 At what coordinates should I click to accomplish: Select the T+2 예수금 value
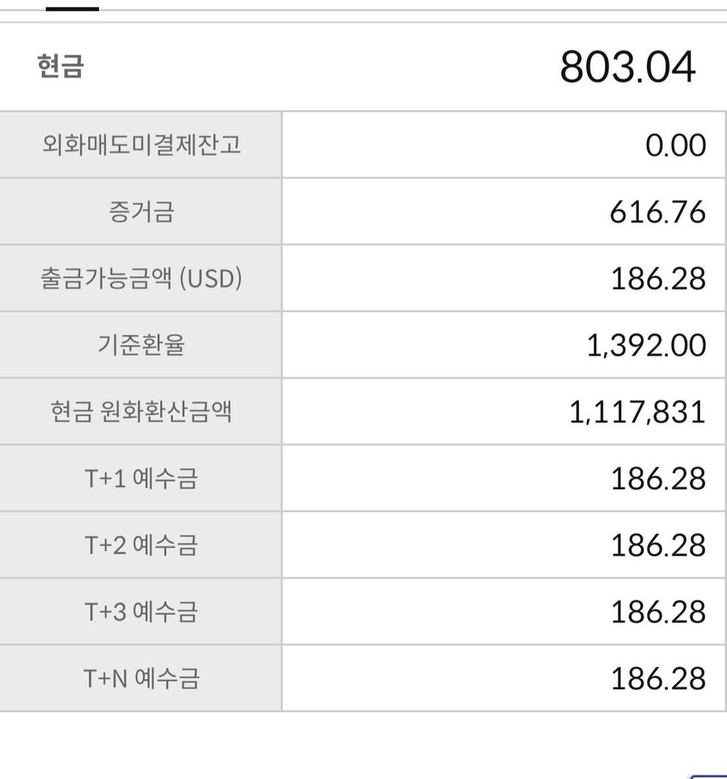tap(657, 545)
